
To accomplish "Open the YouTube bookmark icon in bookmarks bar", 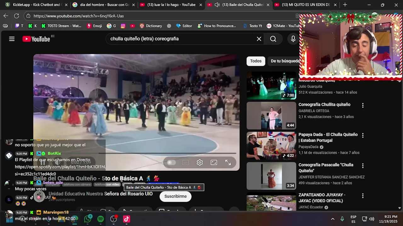I will tap(133, 26).
